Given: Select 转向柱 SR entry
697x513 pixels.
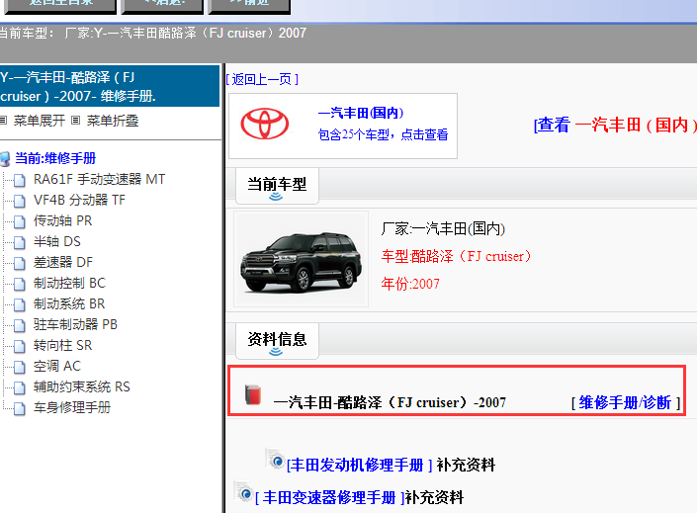Looking at the screenshot, I should [x=62, y=345].
